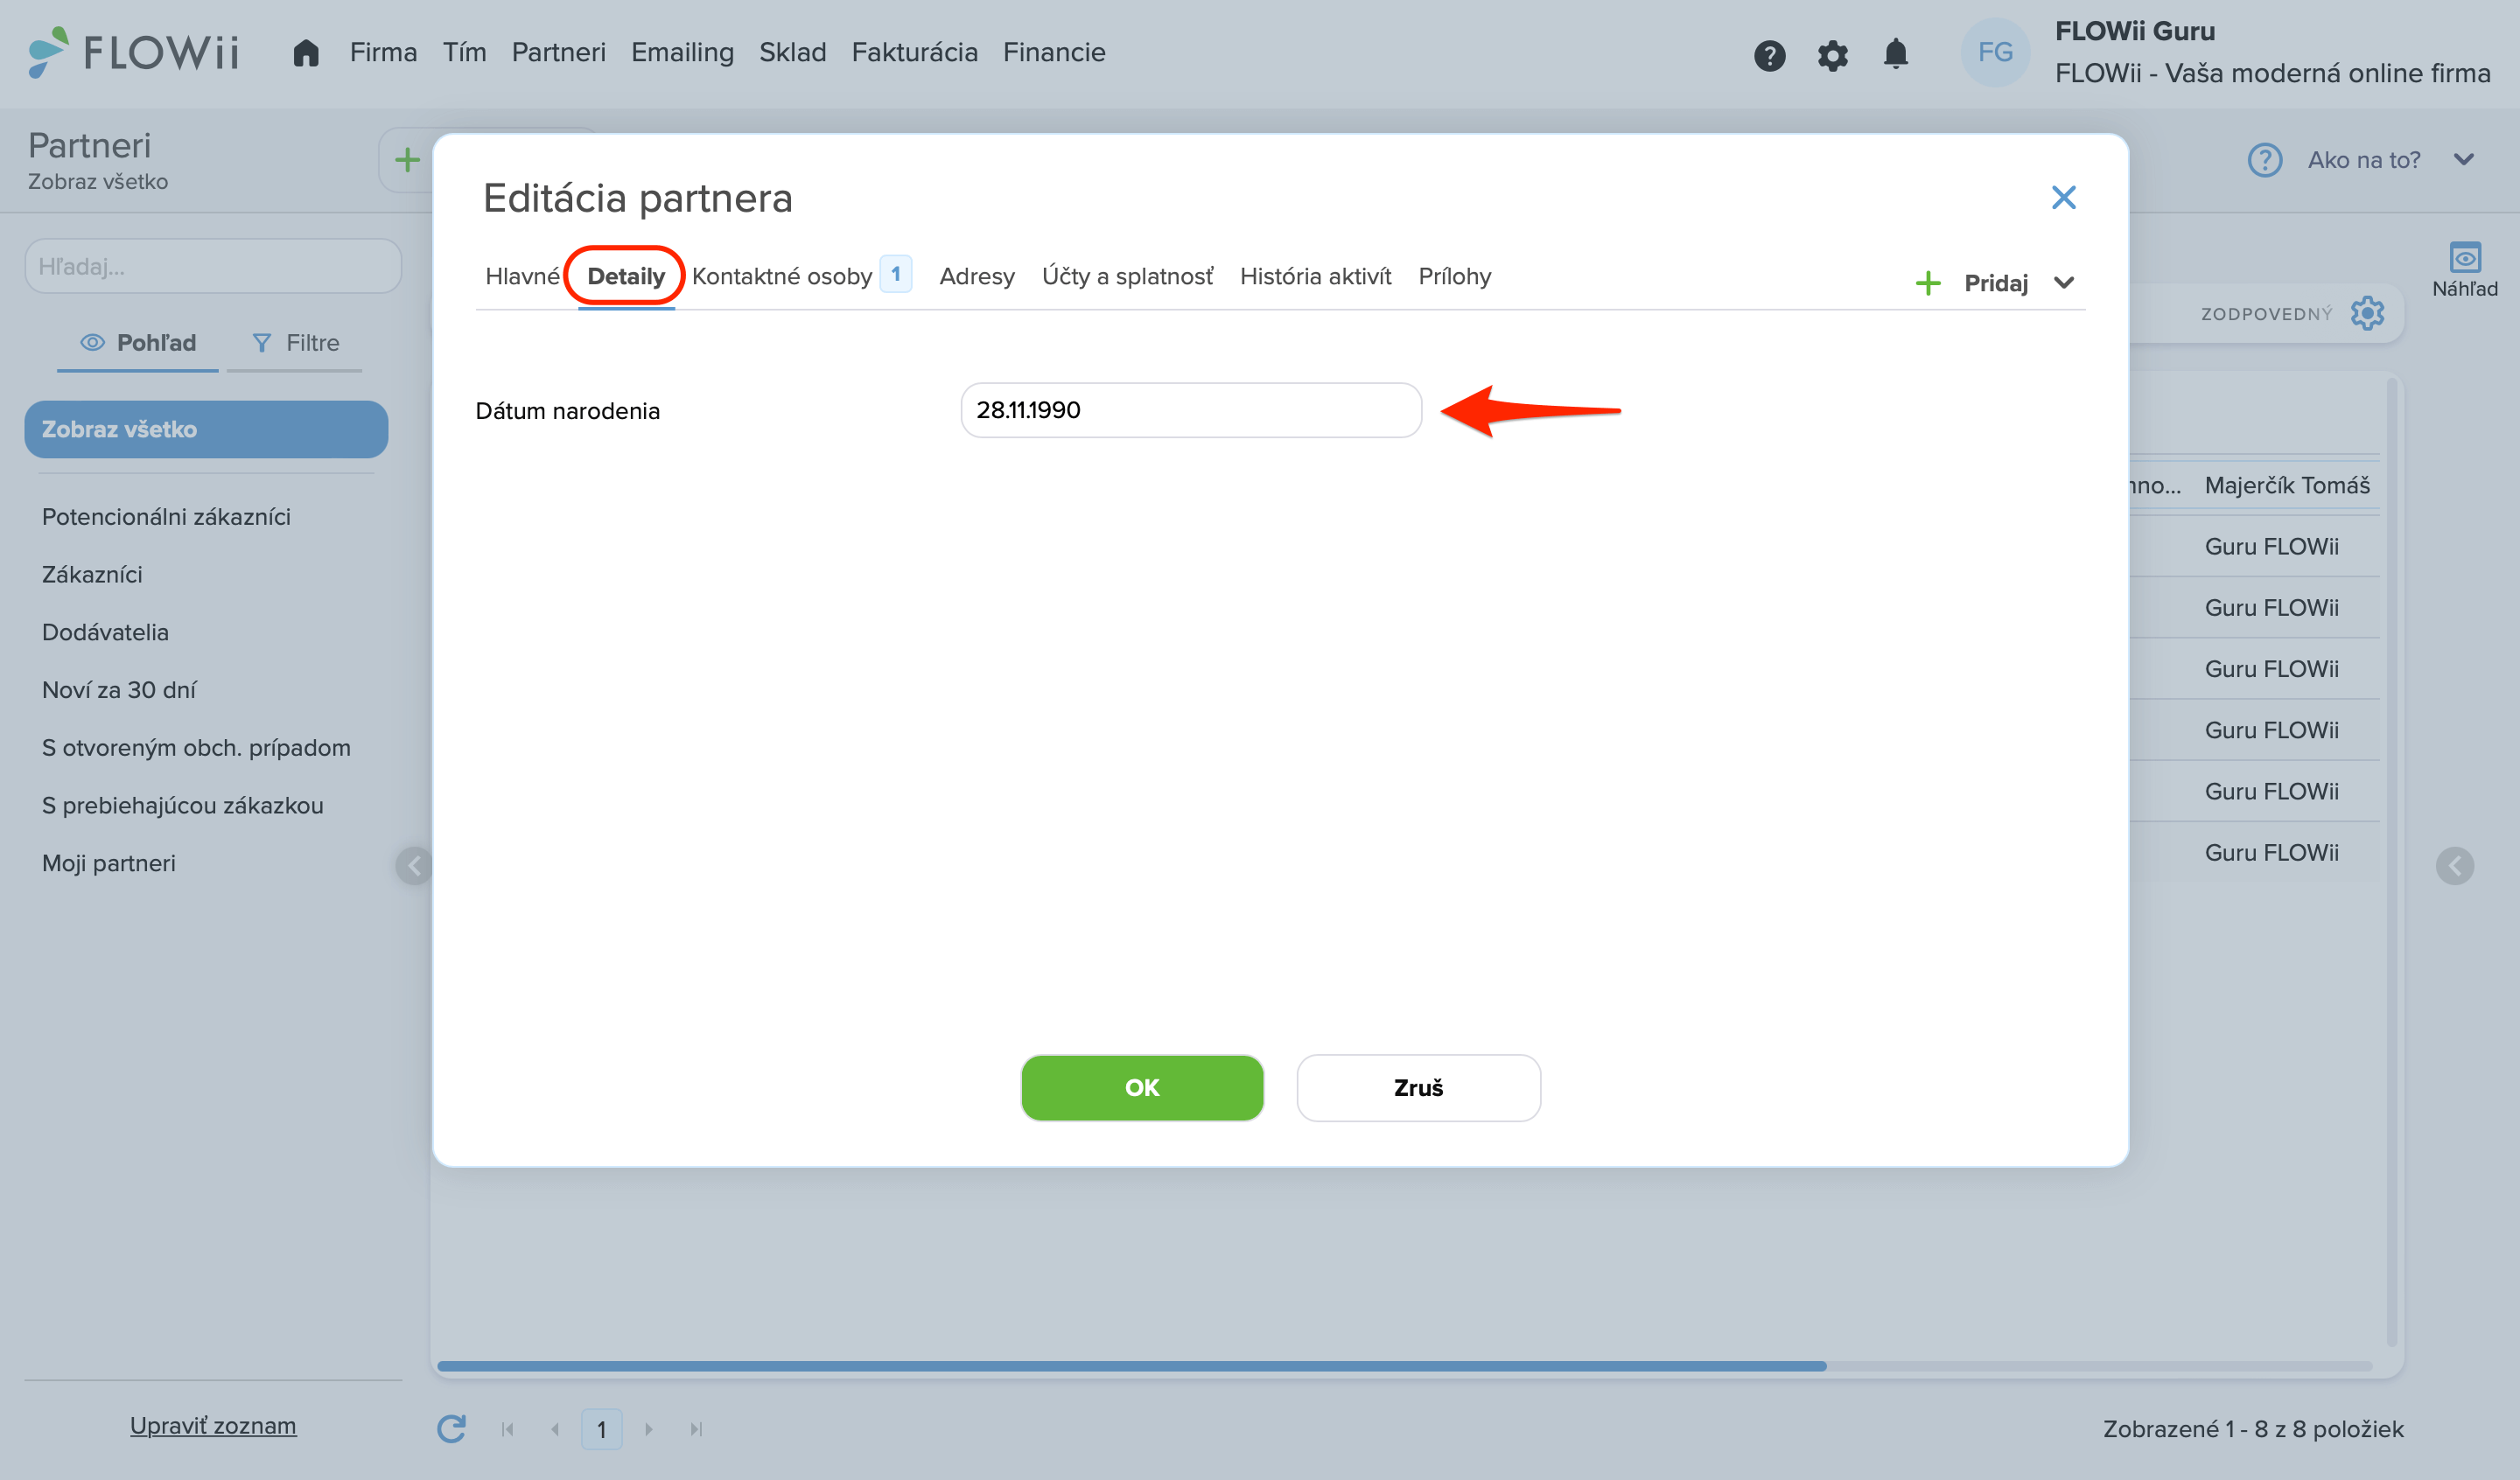The height and width of the screenshot is (1480, 2520).
Task: Click the horizontal scrollbar of the list
Action: [x=1131, y=1366]
